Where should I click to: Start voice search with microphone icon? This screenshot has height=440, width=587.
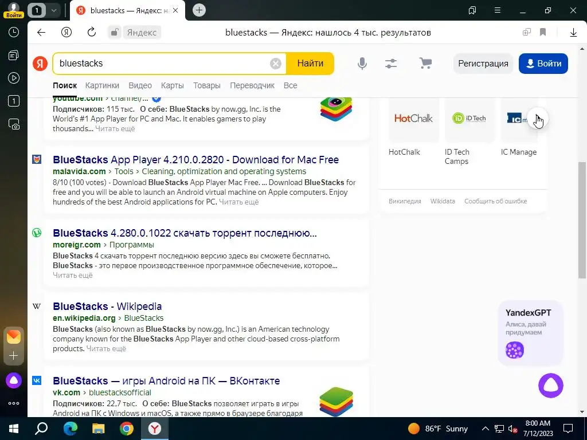[362, 64]
